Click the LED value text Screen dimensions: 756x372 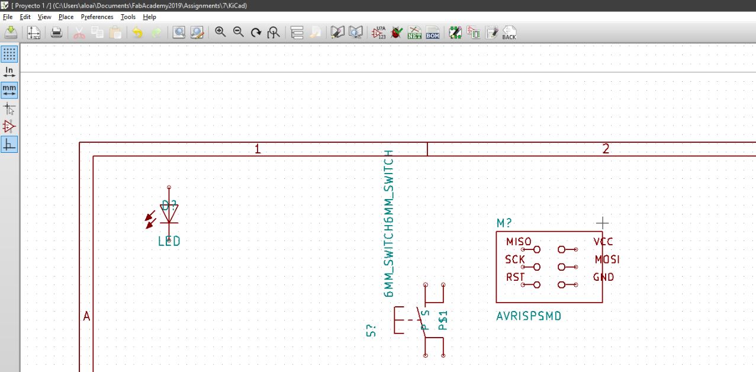click(169, 241)
